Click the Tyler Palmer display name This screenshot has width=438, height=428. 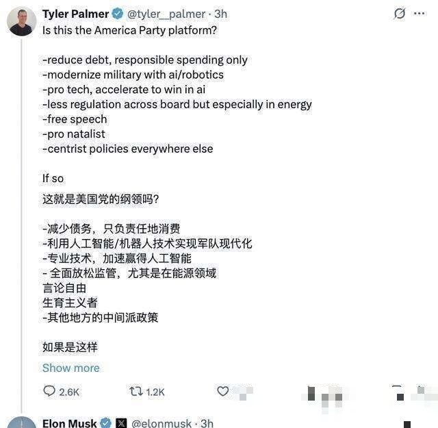pos(75,14)
